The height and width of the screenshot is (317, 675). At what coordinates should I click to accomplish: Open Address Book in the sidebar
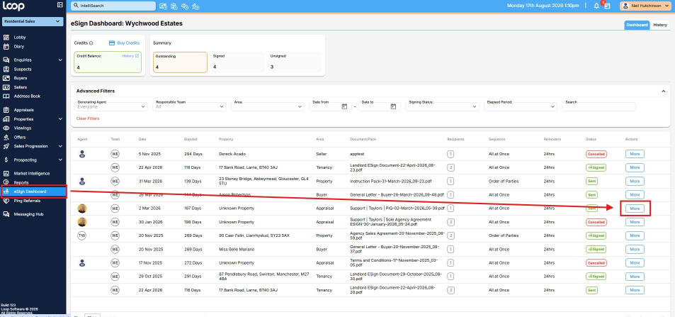tap(27, 96)
